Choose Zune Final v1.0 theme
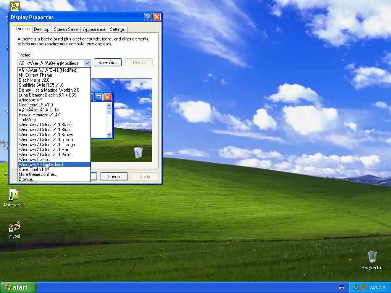391x293 pixels. (x=54, y=169)
